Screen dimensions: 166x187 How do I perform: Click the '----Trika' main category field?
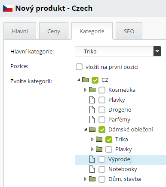coord(114,51)
